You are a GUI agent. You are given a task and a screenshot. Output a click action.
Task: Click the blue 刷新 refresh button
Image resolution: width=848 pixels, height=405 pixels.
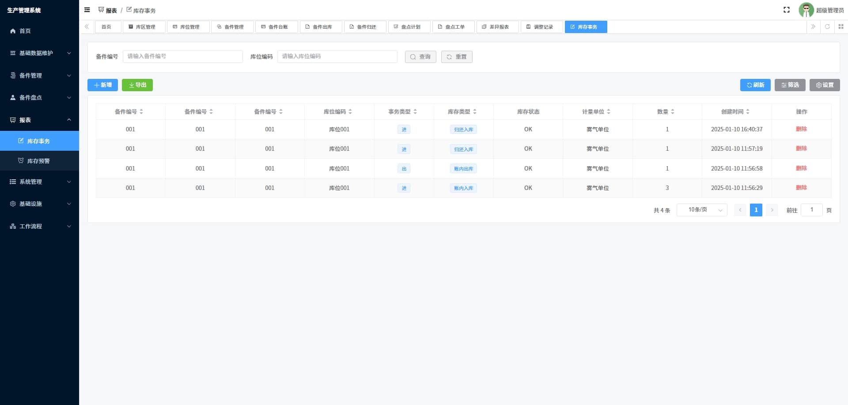point(755,85)
